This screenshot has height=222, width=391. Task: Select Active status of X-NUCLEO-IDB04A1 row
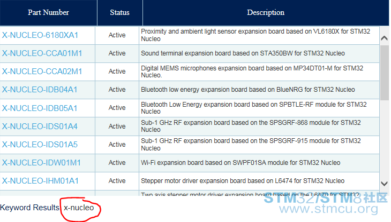click(117, 90)
